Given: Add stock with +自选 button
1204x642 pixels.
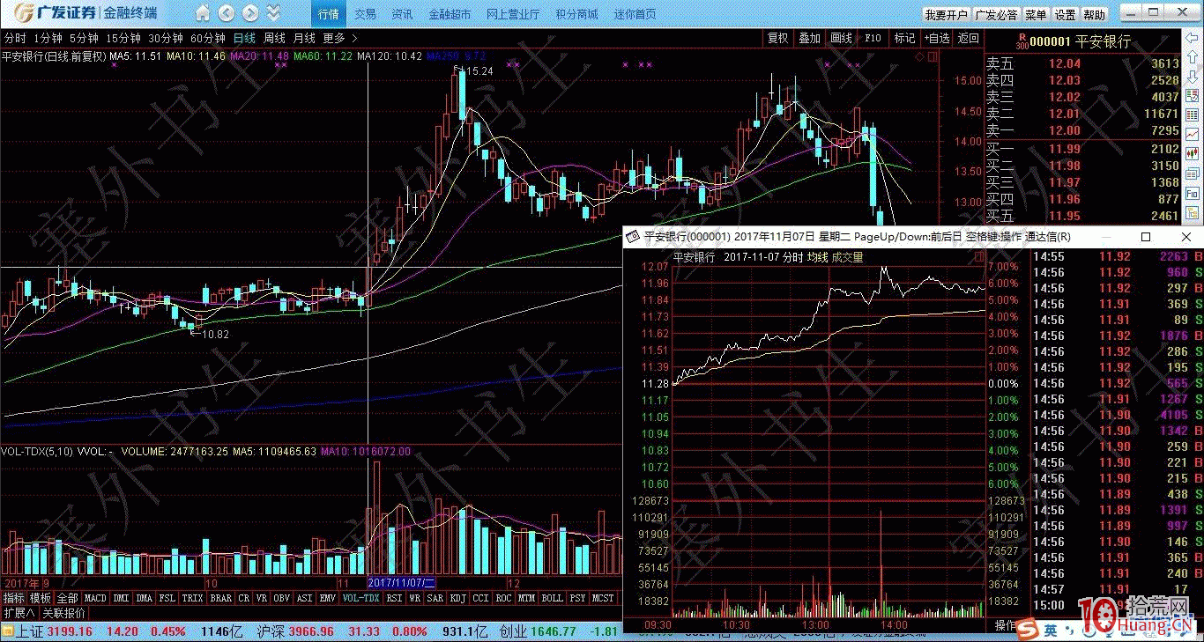Looking at the screenshot, I should (x=937, y=38).
